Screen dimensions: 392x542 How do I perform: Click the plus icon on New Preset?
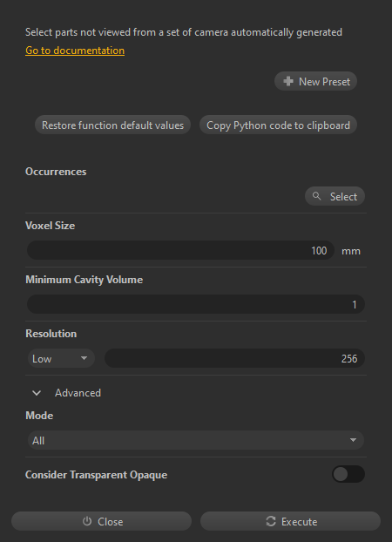click(288, 81)
